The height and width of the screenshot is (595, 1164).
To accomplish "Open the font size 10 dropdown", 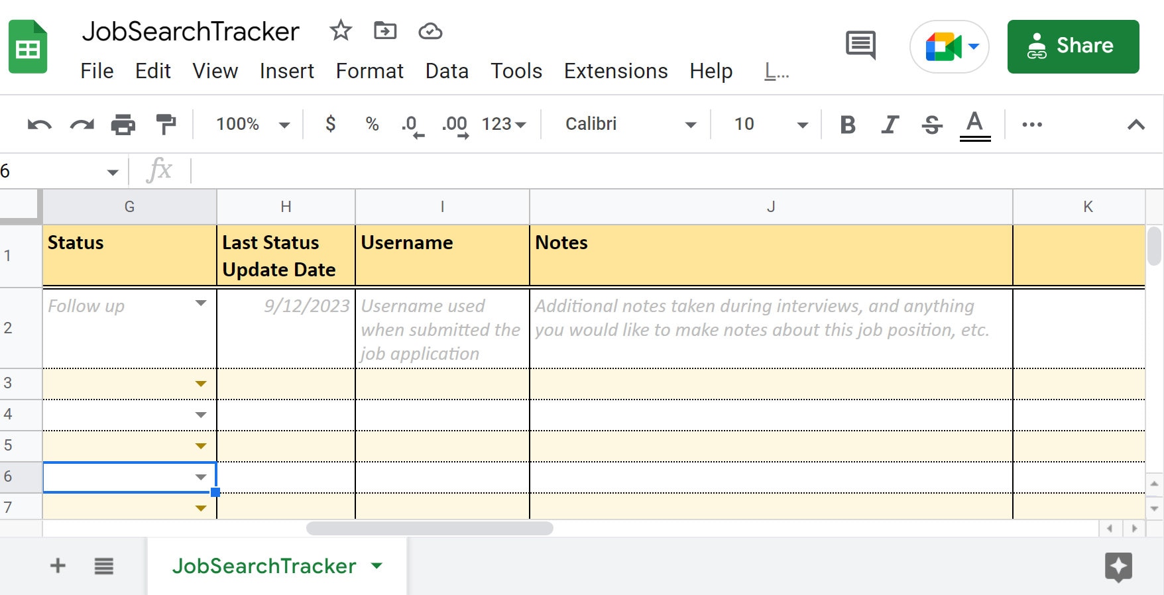I will (x=770, y=124).
